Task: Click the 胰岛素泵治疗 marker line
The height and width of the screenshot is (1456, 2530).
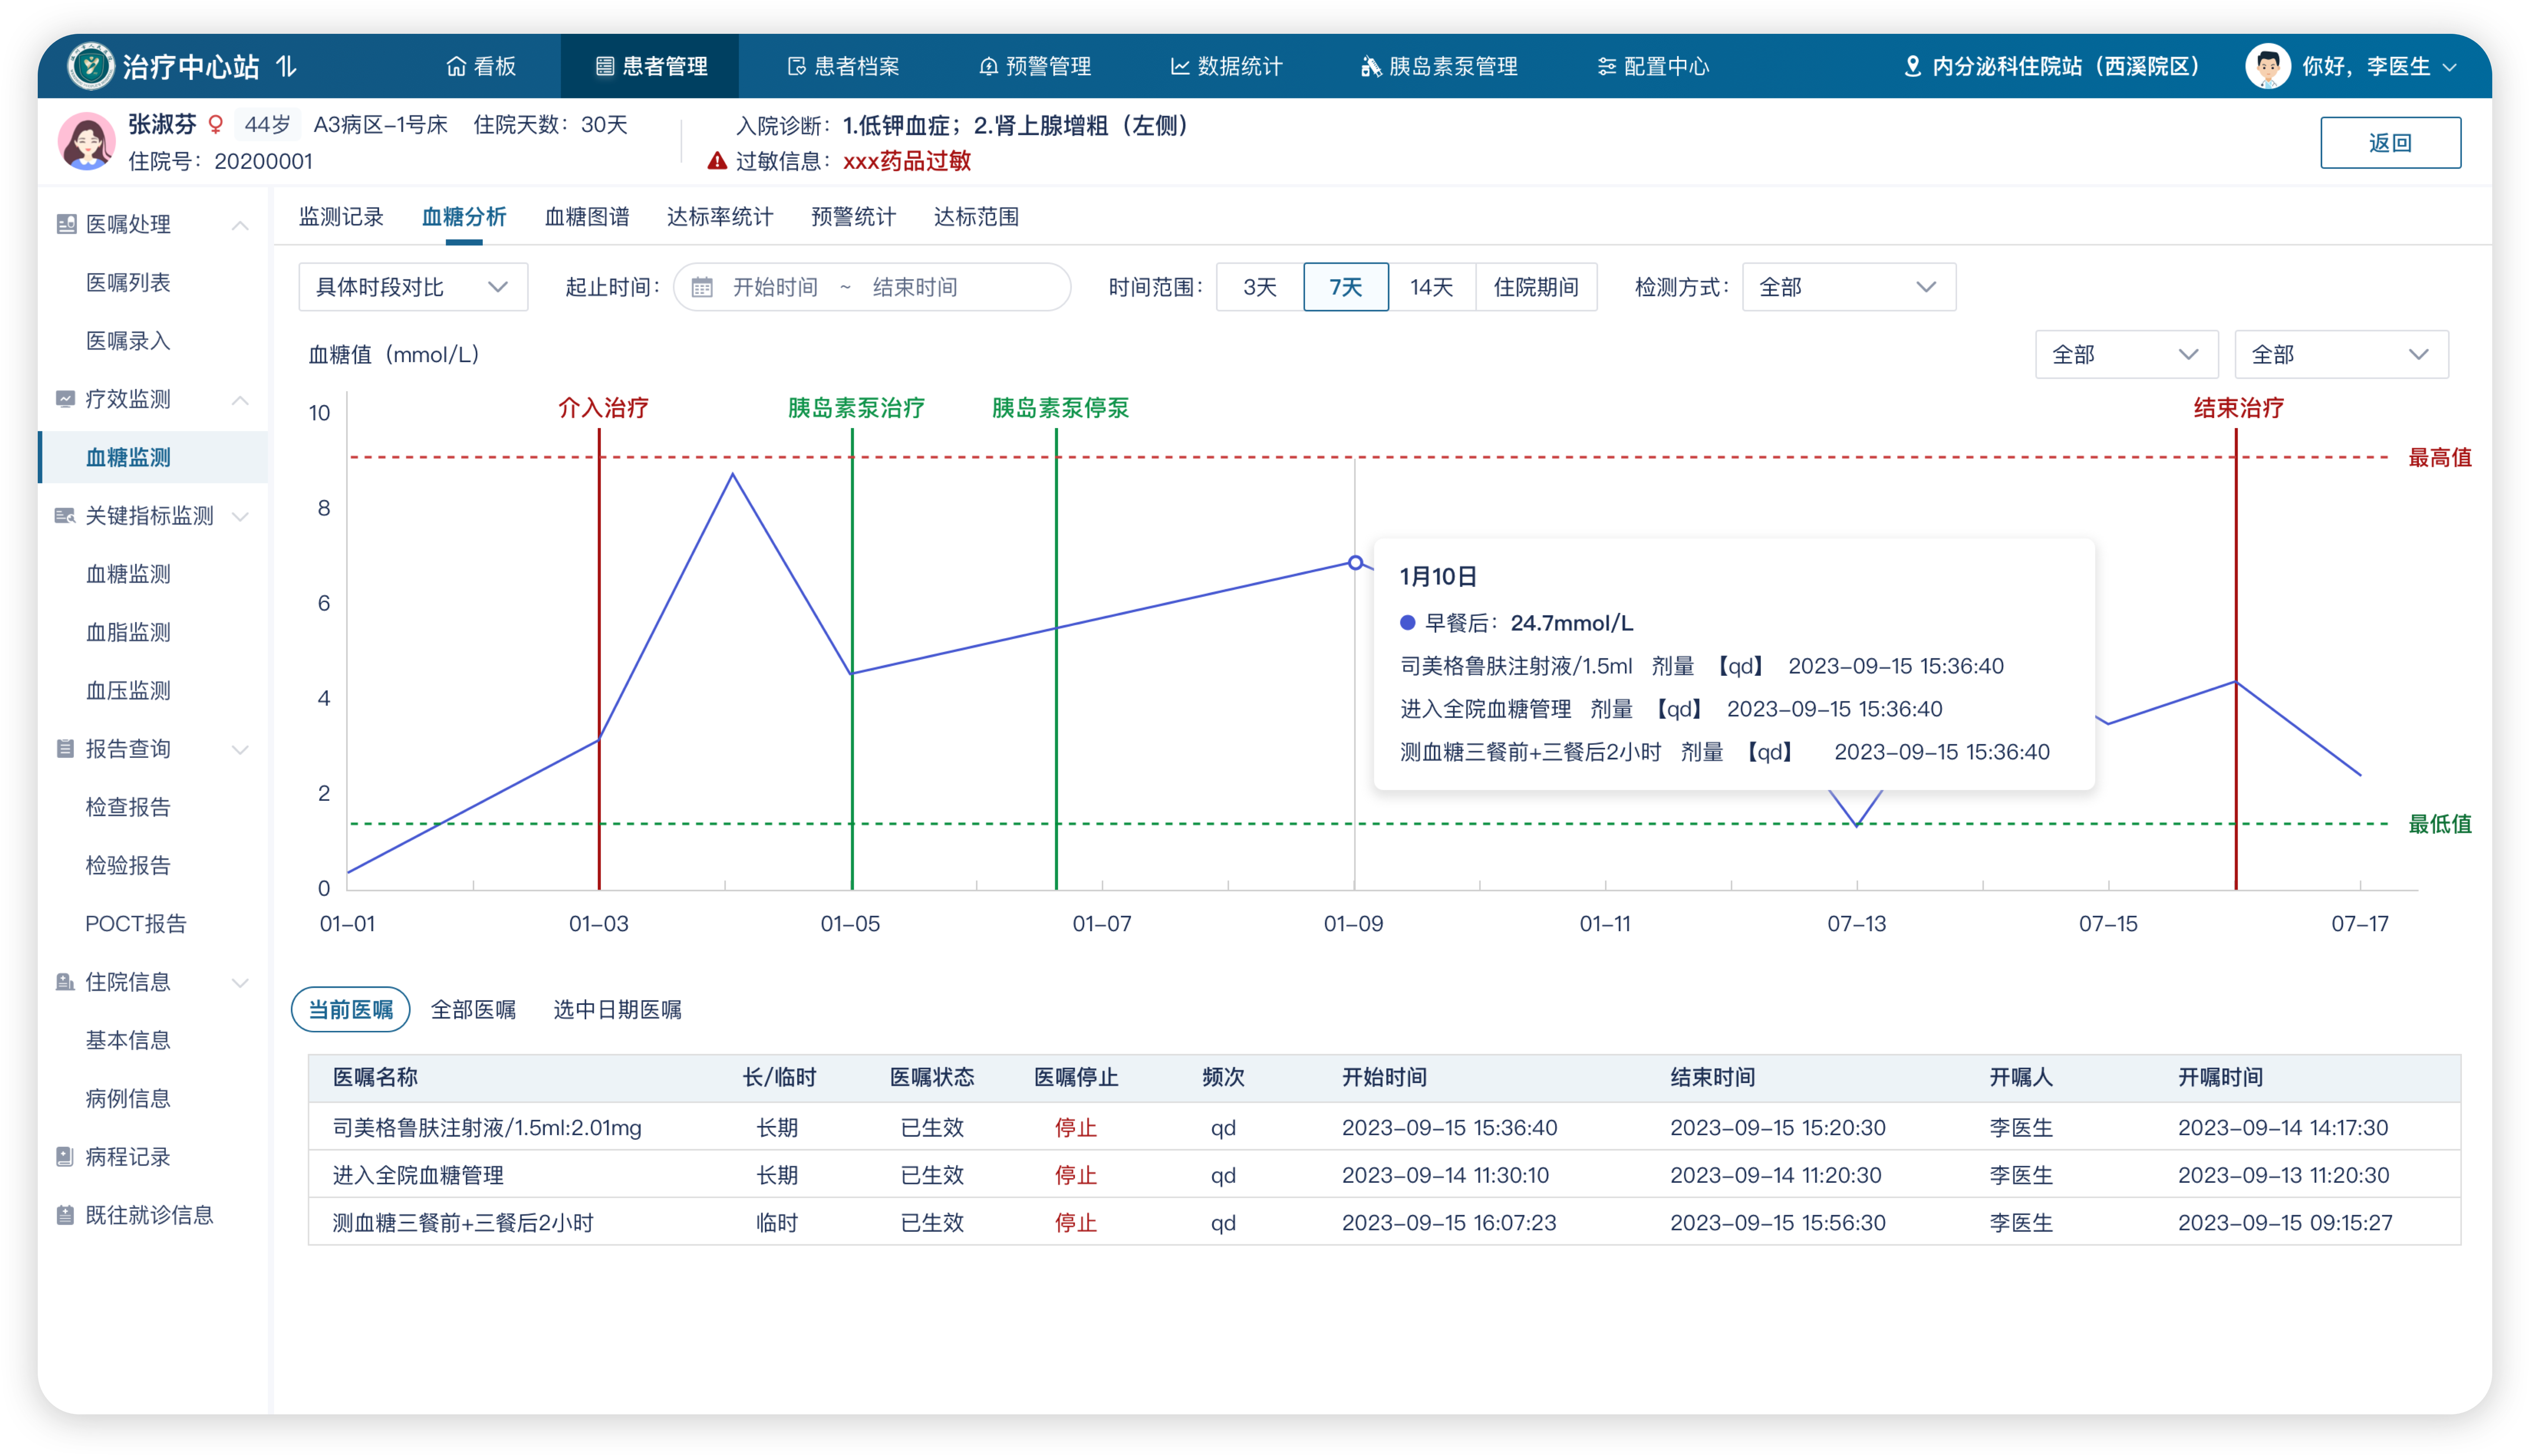Action: click(852, 658)
